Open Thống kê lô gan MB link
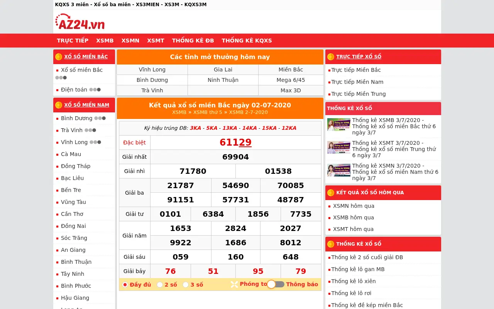Screen dimensions: 494x309 pyautogui.click(x=358, y=269)
